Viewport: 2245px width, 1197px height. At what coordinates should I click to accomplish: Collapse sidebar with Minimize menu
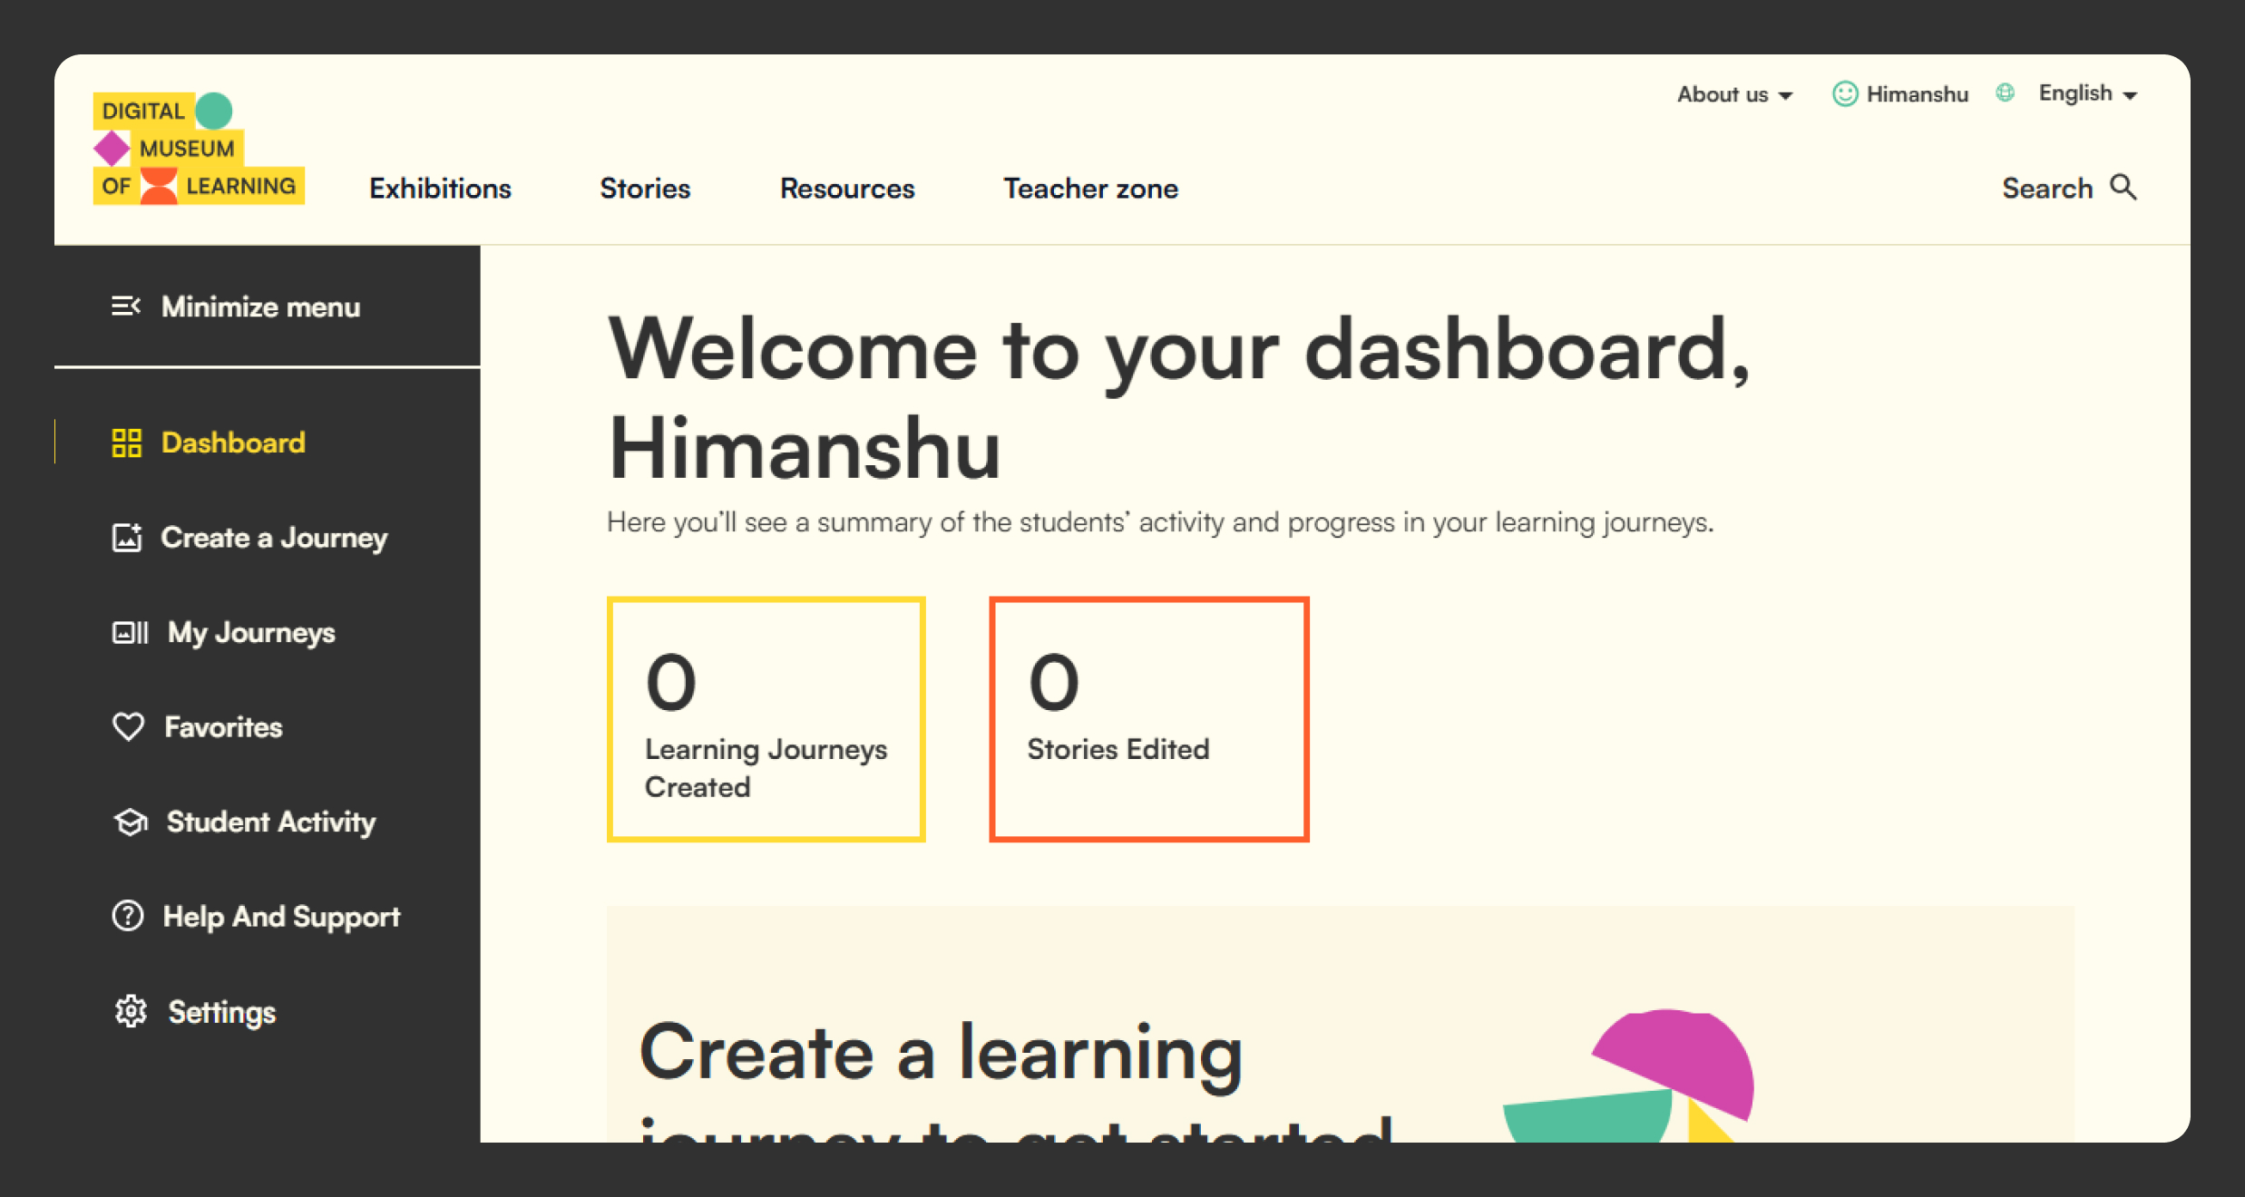[x=236, y=307]
